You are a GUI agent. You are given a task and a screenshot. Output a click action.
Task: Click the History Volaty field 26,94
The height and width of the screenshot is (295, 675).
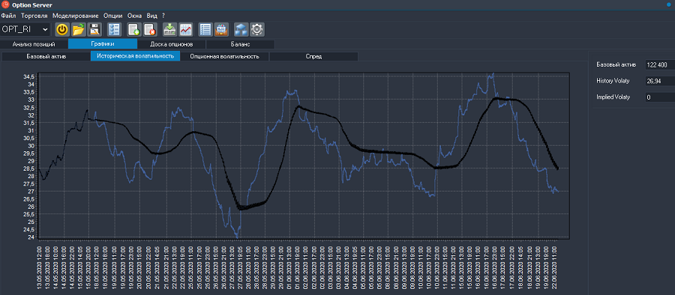click(659, 81)
